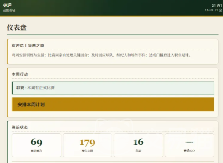Click the dash value in 赛季均分 card
This screenshot has height=163, width=223.
point(189,142)
